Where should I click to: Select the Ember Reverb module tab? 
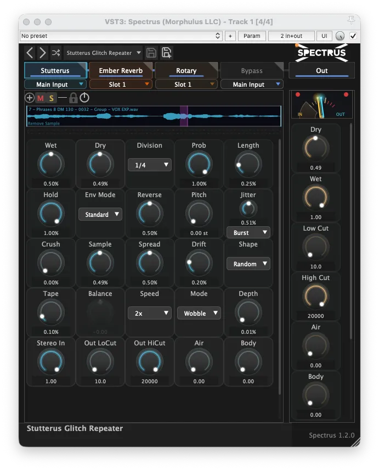coord(121,70)
